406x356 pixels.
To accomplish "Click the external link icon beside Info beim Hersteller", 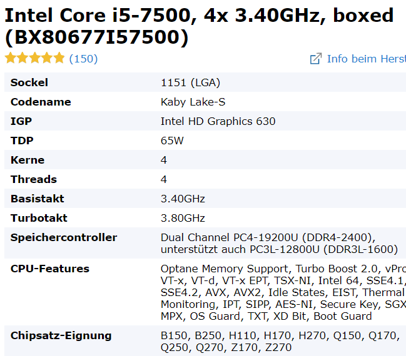I will pyautogui.click(x=316, y=59).
